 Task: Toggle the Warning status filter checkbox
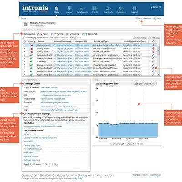[52, 34]
